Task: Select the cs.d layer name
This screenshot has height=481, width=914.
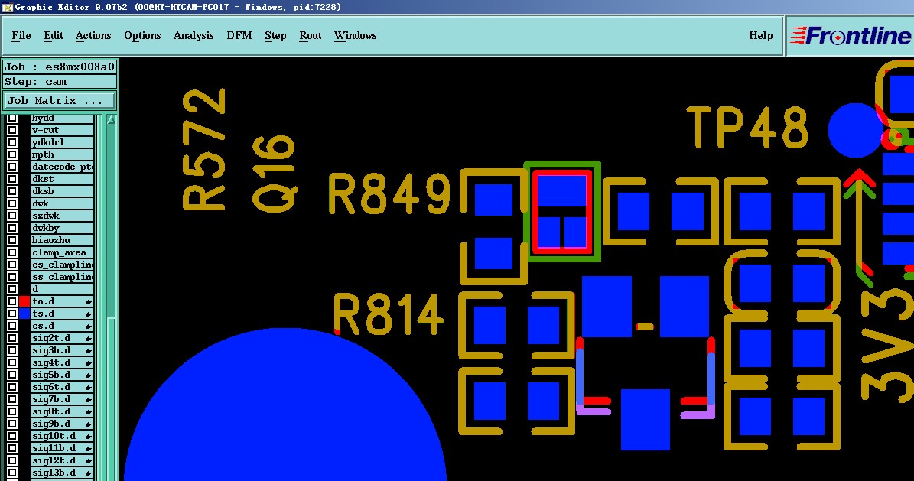Action: (x=63, y=326)
